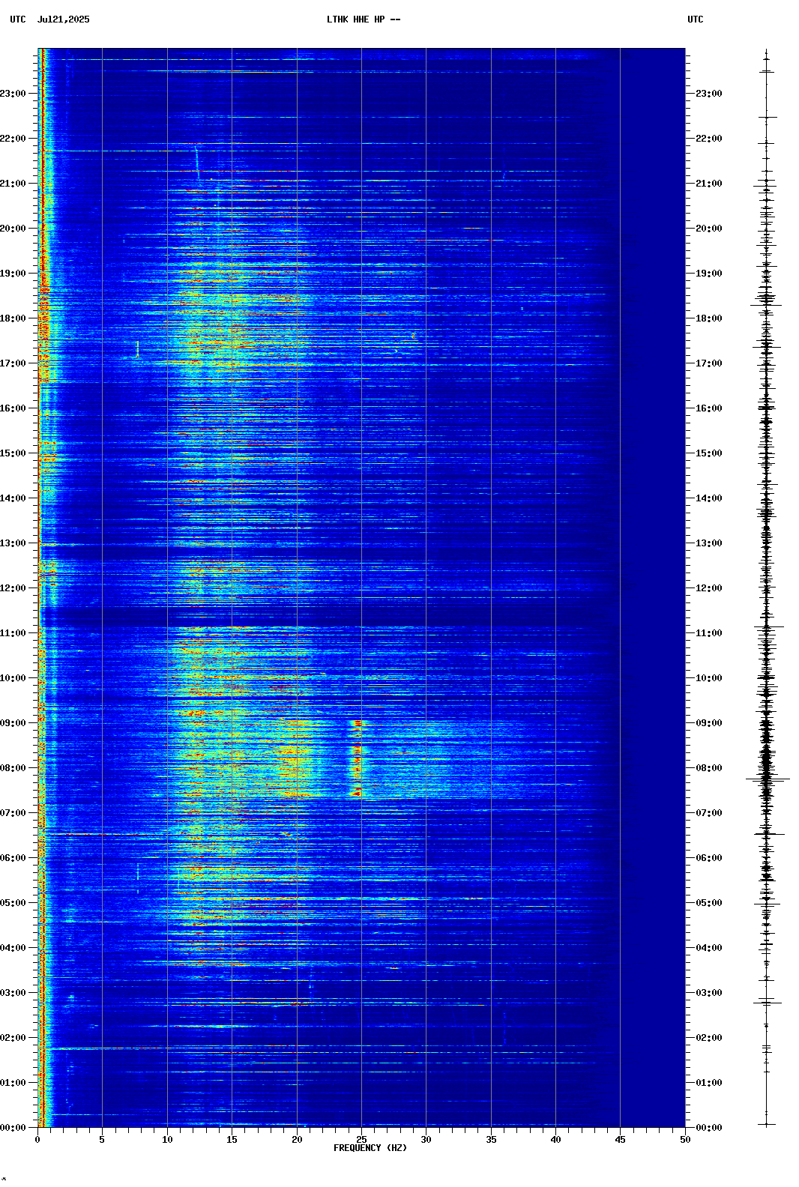Click the 14:00 label on the right time axis
This screenshot has height=1187, width=799.
[709, 498]
